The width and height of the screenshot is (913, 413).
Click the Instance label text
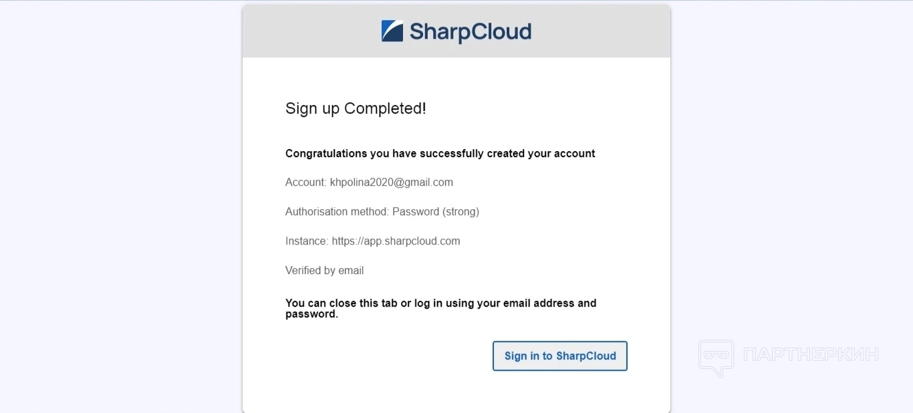point(307,241)
